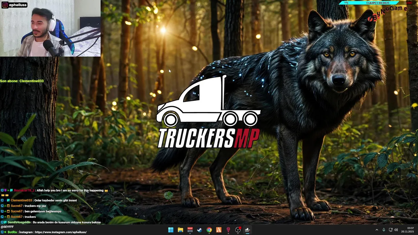Click the 'ben gelemiyom bağlanmıyo' chat message
The image size is (418, 235).
[x=31, y=211]
